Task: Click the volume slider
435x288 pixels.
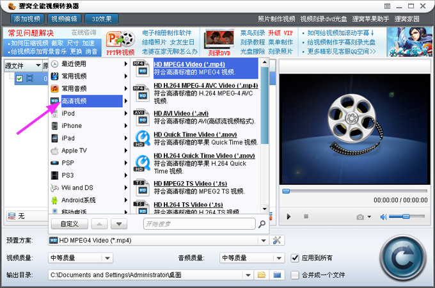Action: [x=406, y=216]
